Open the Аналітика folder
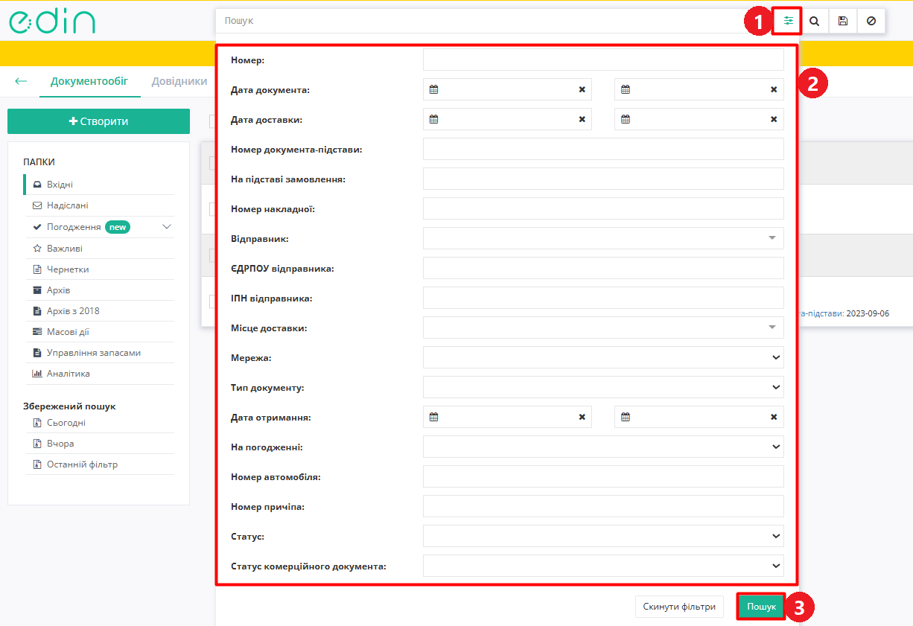913x626 pixels. 68,374
